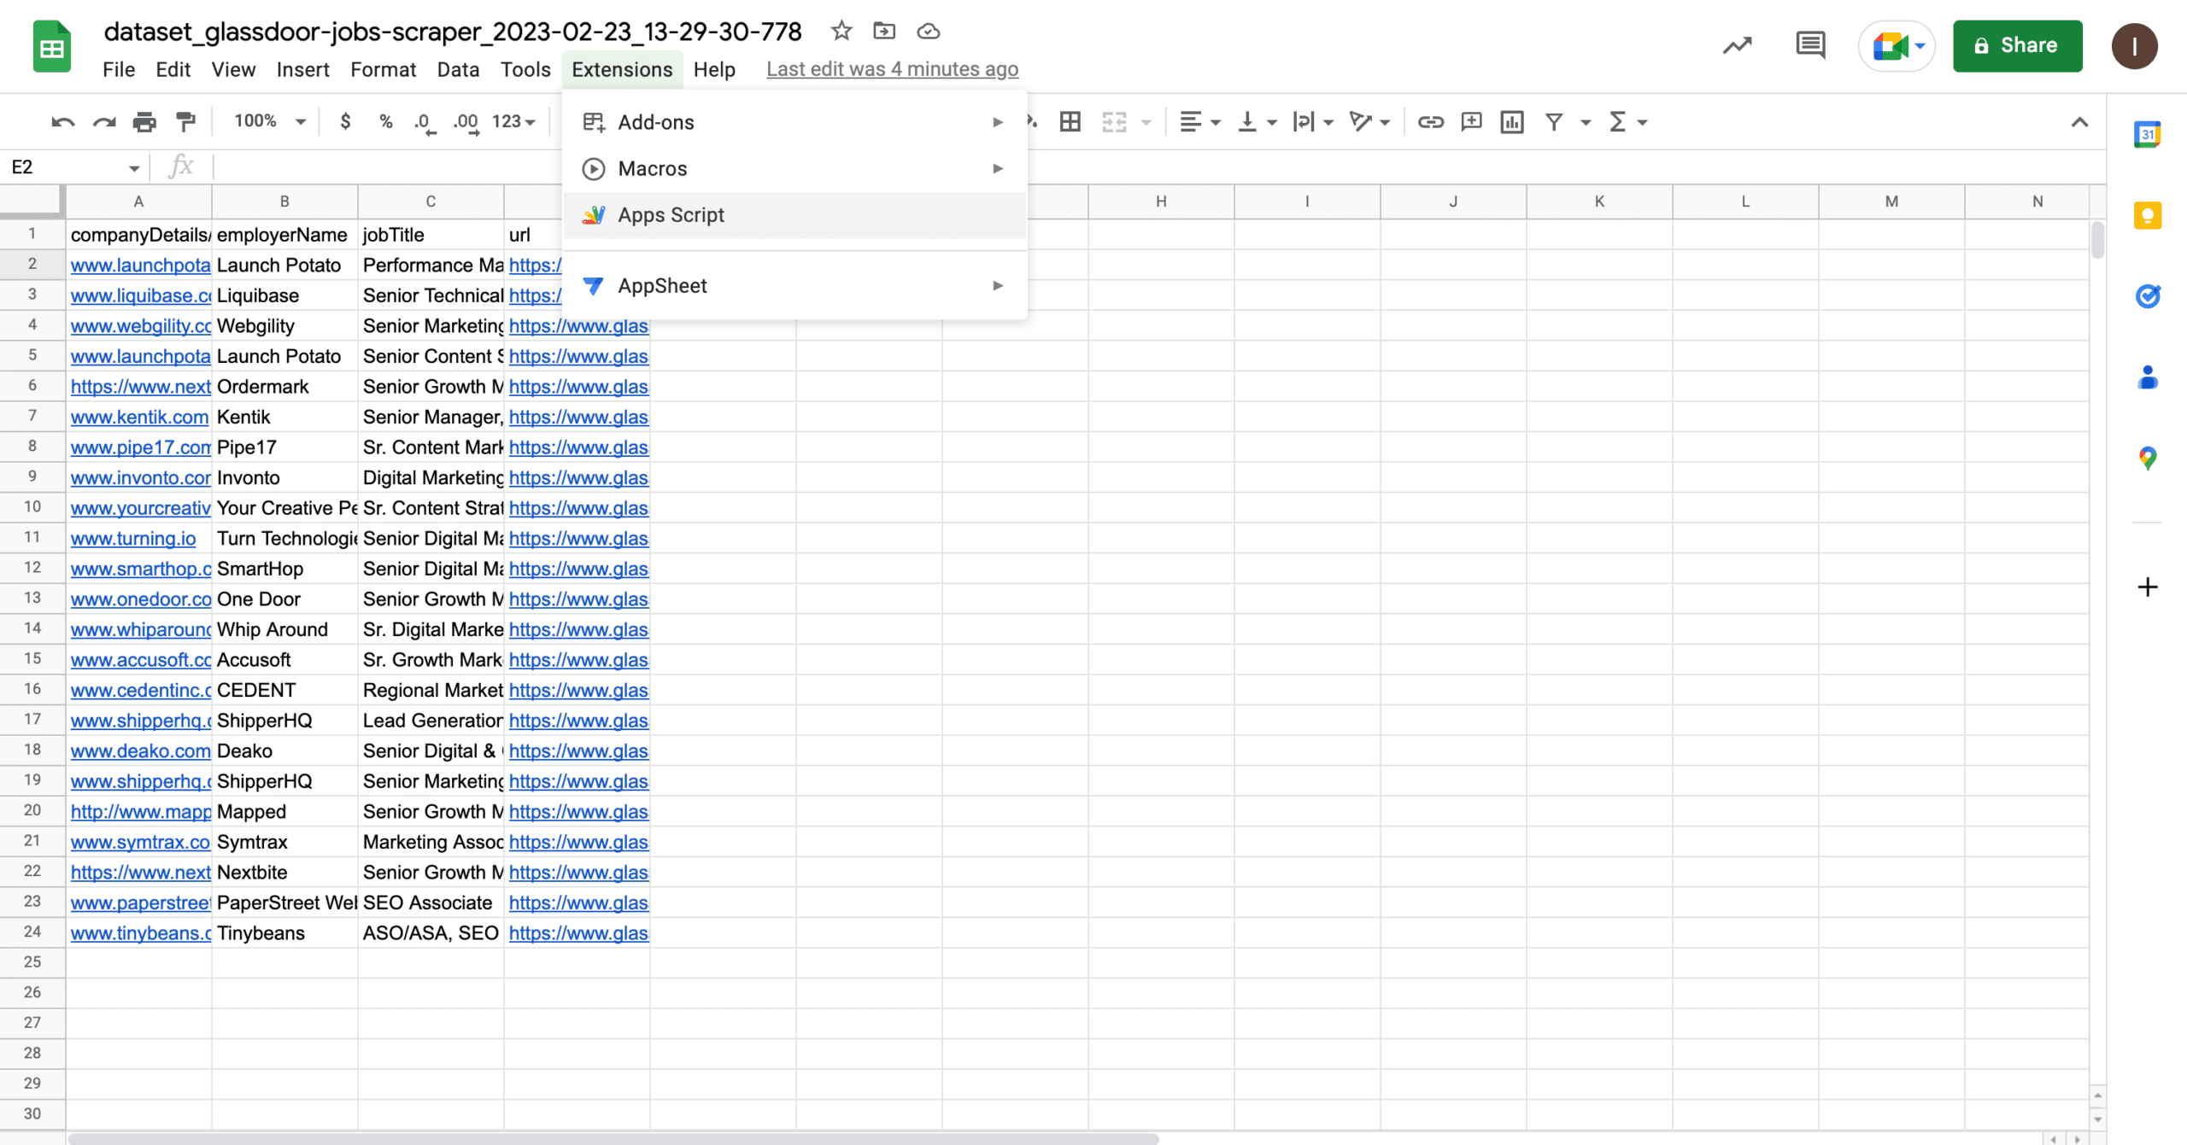Open Google Maps side panel icon
2187x1145 pixels.
coord(2148,458)
